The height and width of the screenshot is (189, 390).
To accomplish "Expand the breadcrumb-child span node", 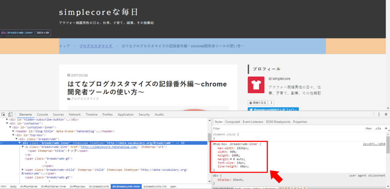I will coord(22,170).
